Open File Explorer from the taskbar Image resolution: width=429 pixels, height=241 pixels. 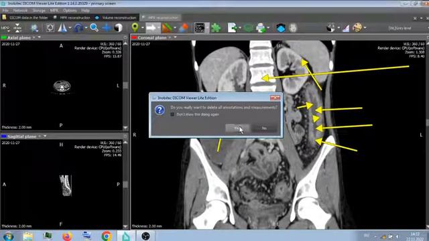(28, 236)
